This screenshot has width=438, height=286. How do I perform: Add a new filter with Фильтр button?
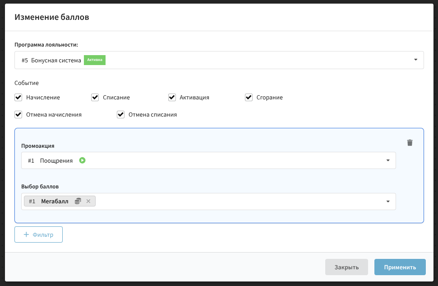[39, 235]
